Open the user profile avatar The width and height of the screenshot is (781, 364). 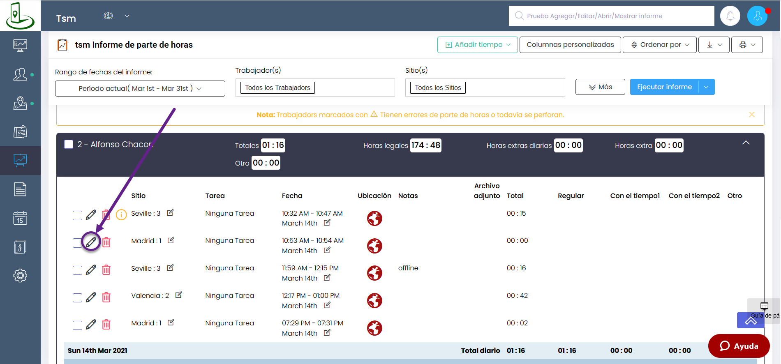point(757,16)
